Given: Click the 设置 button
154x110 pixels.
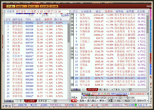Looking at the screenshot, I should (x=110, y=101).
